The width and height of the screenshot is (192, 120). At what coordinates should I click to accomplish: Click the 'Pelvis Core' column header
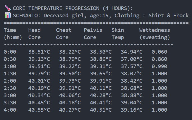point(93,33)
